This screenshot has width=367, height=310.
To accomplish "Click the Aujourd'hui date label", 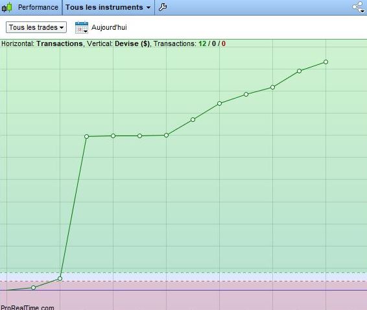I will 109,27.
